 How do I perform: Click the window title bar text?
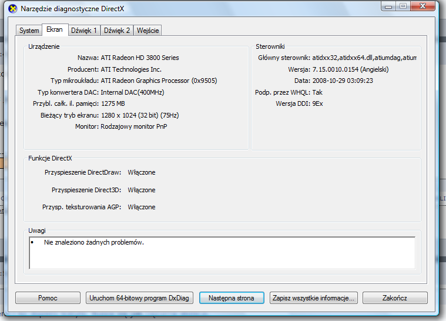[x=73, y=9]
